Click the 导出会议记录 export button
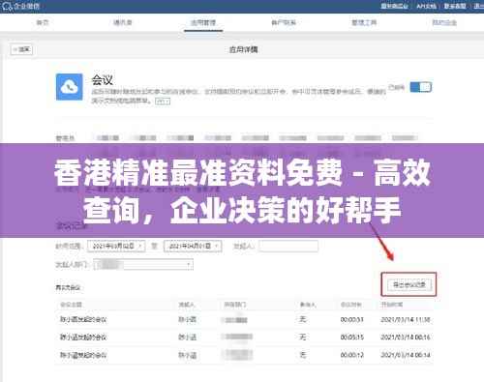The image size is (484, 382). tap(409, 284)
